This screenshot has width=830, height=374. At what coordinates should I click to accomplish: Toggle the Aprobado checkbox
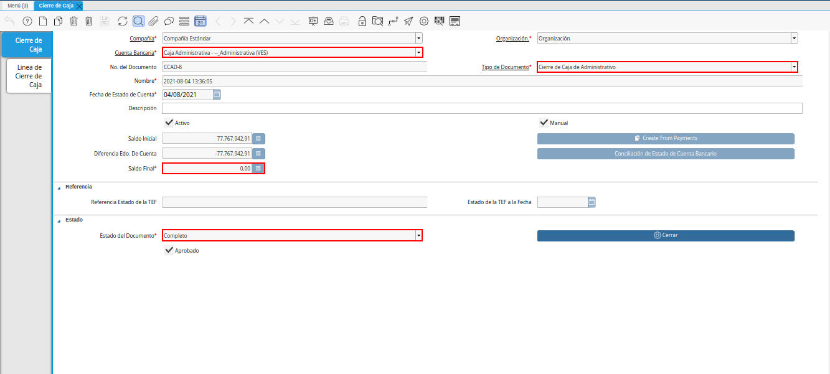point(169,250)
